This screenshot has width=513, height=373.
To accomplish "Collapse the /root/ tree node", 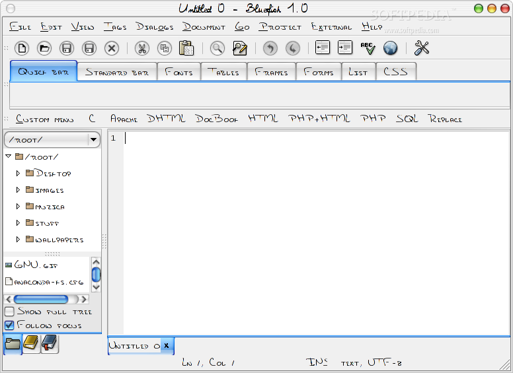I will pos(9,156).
